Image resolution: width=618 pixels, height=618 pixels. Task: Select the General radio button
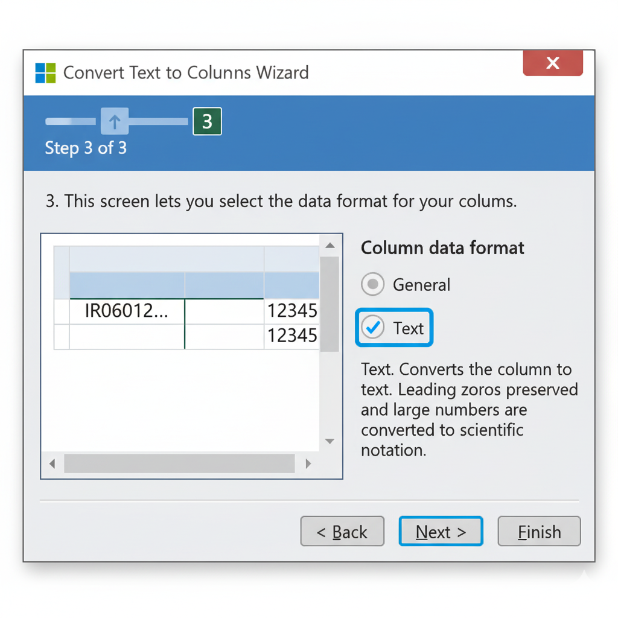click(372, 284)
